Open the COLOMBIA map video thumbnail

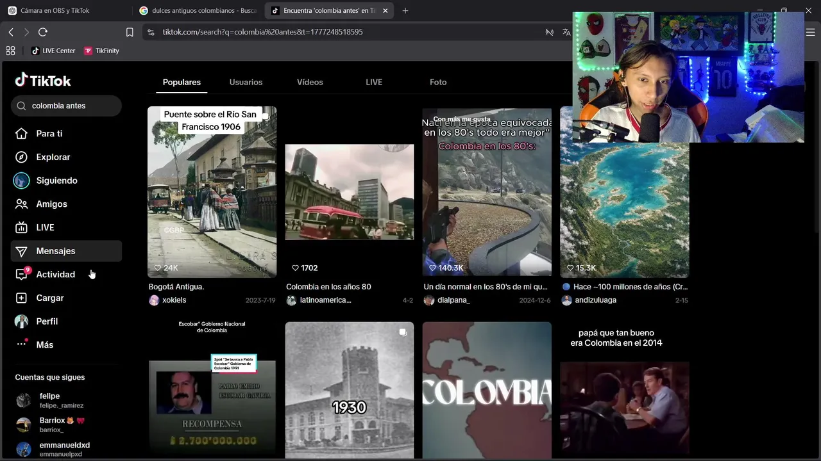487,391
